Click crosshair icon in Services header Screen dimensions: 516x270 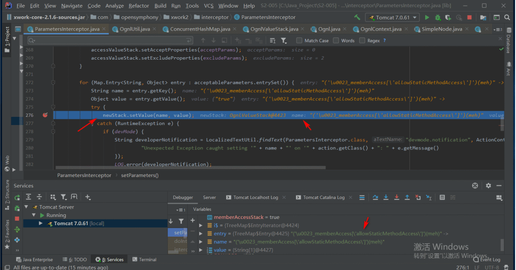[475, 186]
